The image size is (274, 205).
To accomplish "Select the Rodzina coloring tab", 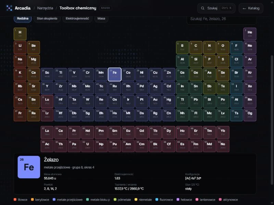I will tap(23, 18).
